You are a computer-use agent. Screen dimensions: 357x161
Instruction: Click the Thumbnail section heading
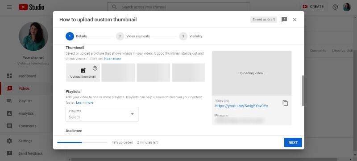(75, 48)
